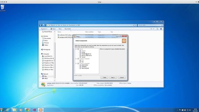199x112 pixels.
Task: Switch to XAMPP setup taskbar button
Action: click(x=41, y=110)
